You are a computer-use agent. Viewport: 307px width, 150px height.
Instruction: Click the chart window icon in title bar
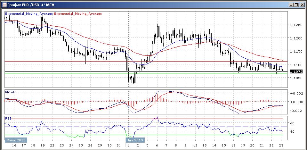pyautogui.click(x=4, y=5)
